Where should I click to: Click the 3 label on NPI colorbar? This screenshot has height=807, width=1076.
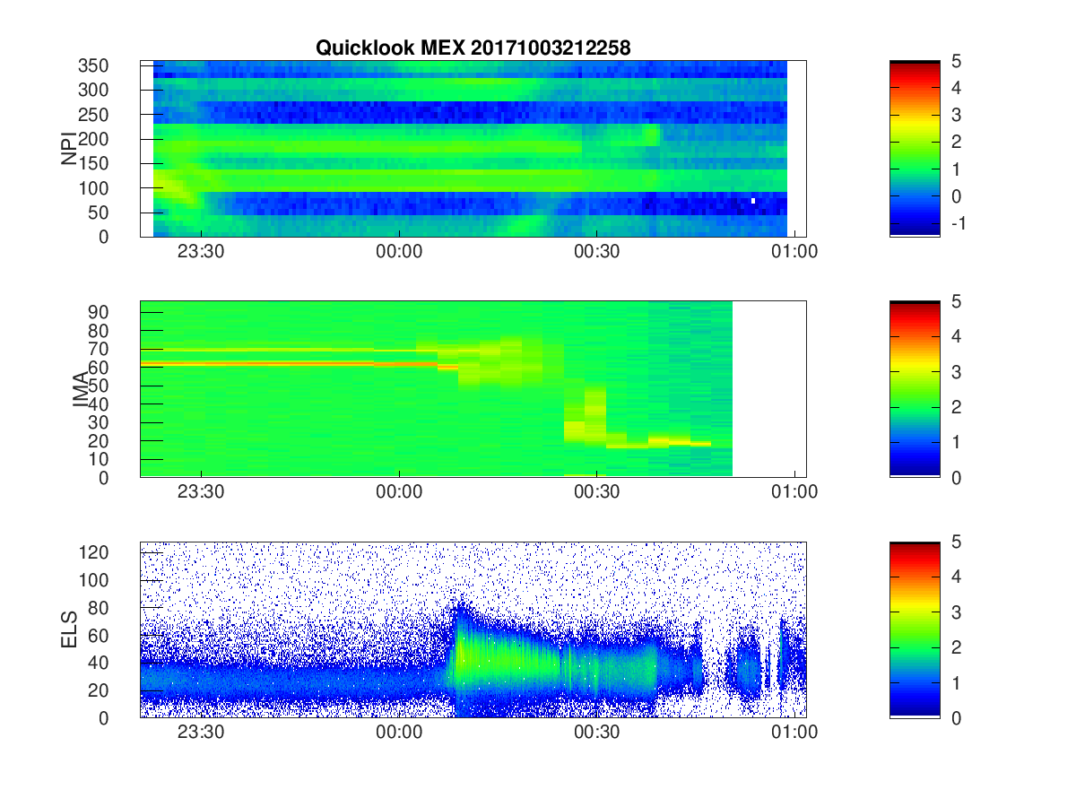pos(956,115)
